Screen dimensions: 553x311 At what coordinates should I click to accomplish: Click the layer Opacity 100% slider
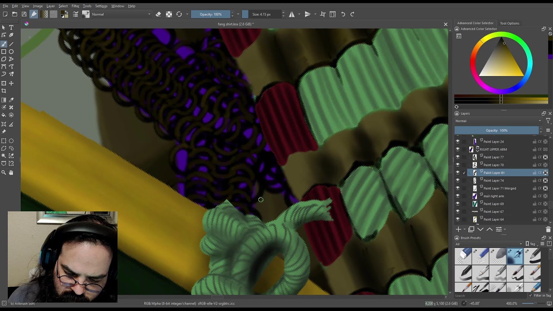[496, 130]
